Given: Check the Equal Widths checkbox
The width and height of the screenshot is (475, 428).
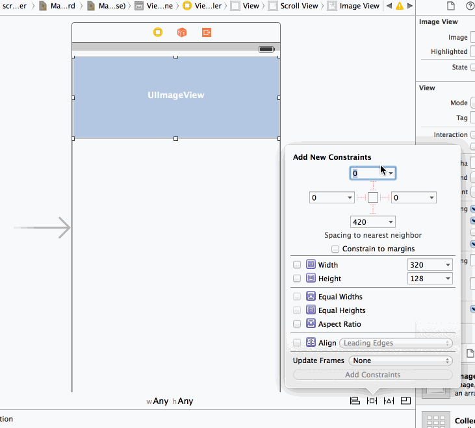Looking at the screenshot, I should click(297, 296).
